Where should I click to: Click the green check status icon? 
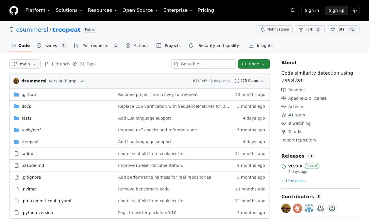(83, 81)
